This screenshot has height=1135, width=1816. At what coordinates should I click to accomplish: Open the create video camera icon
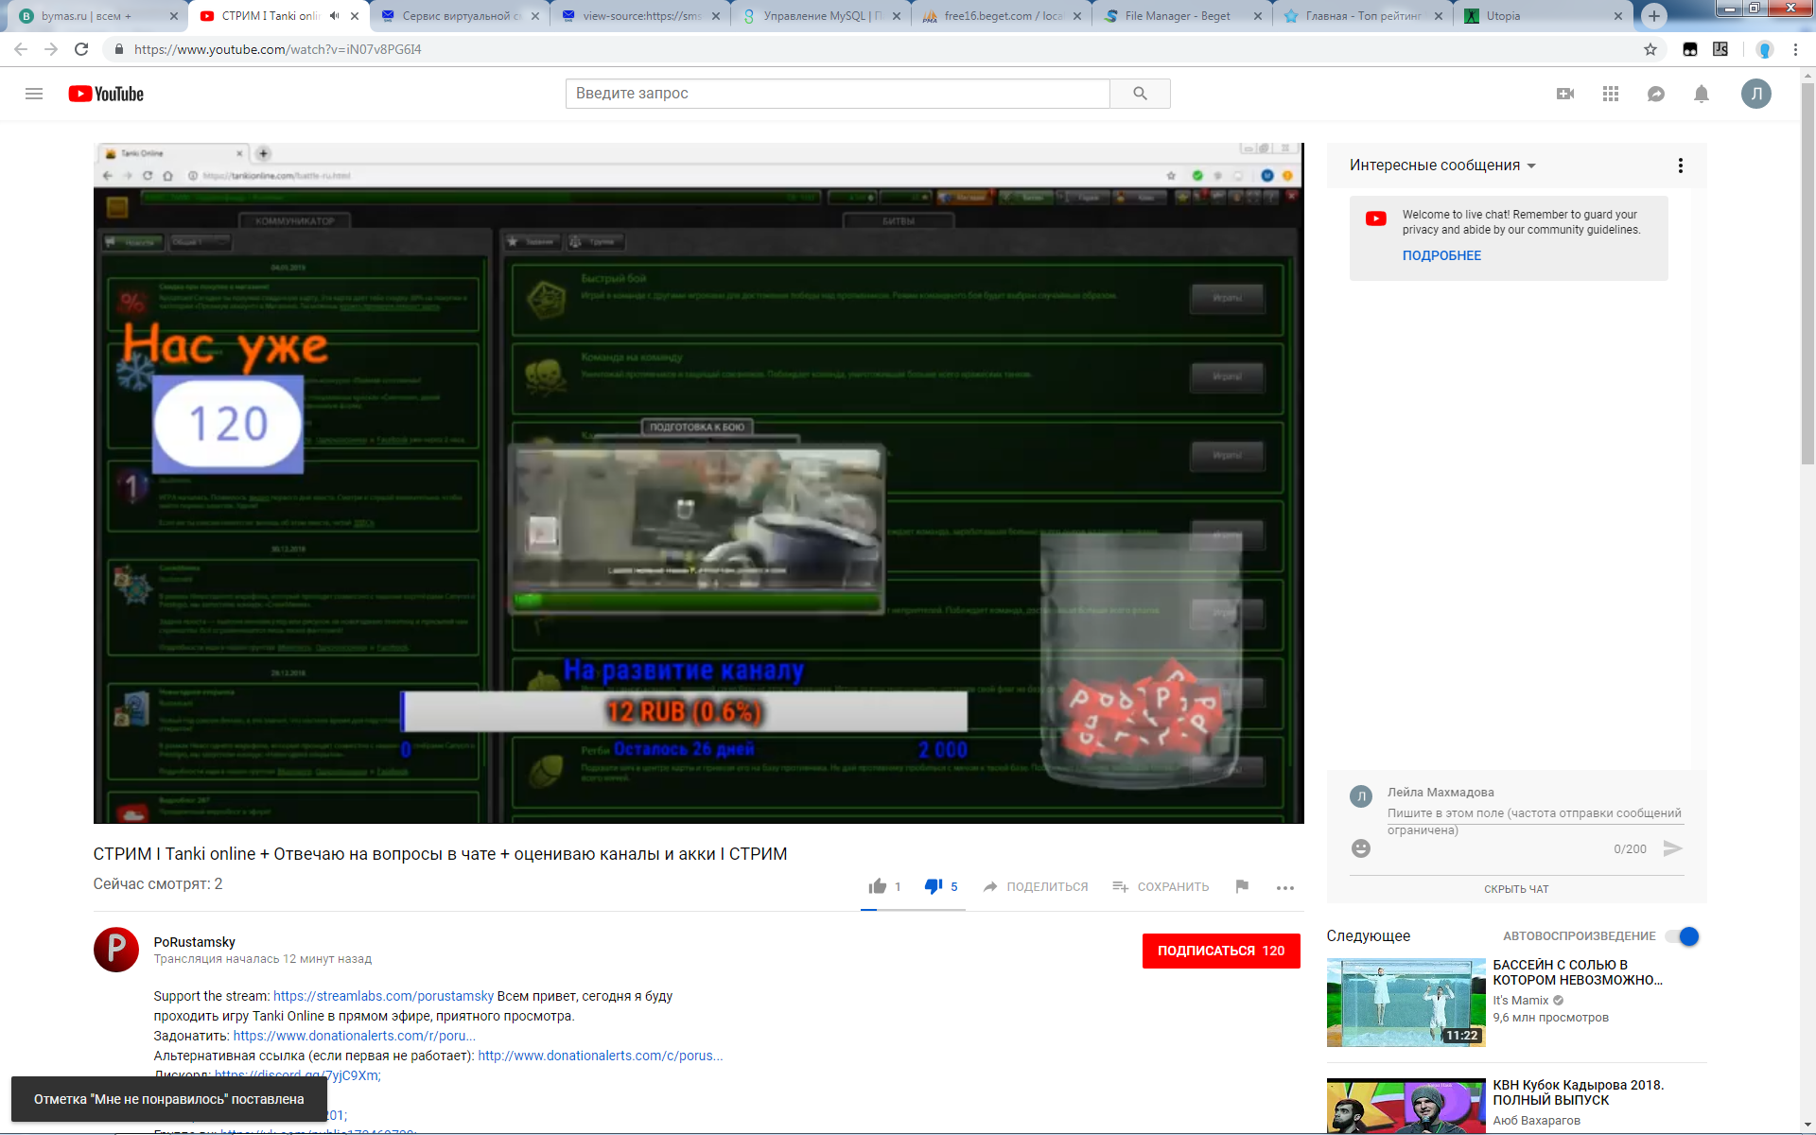[1565, 94]
